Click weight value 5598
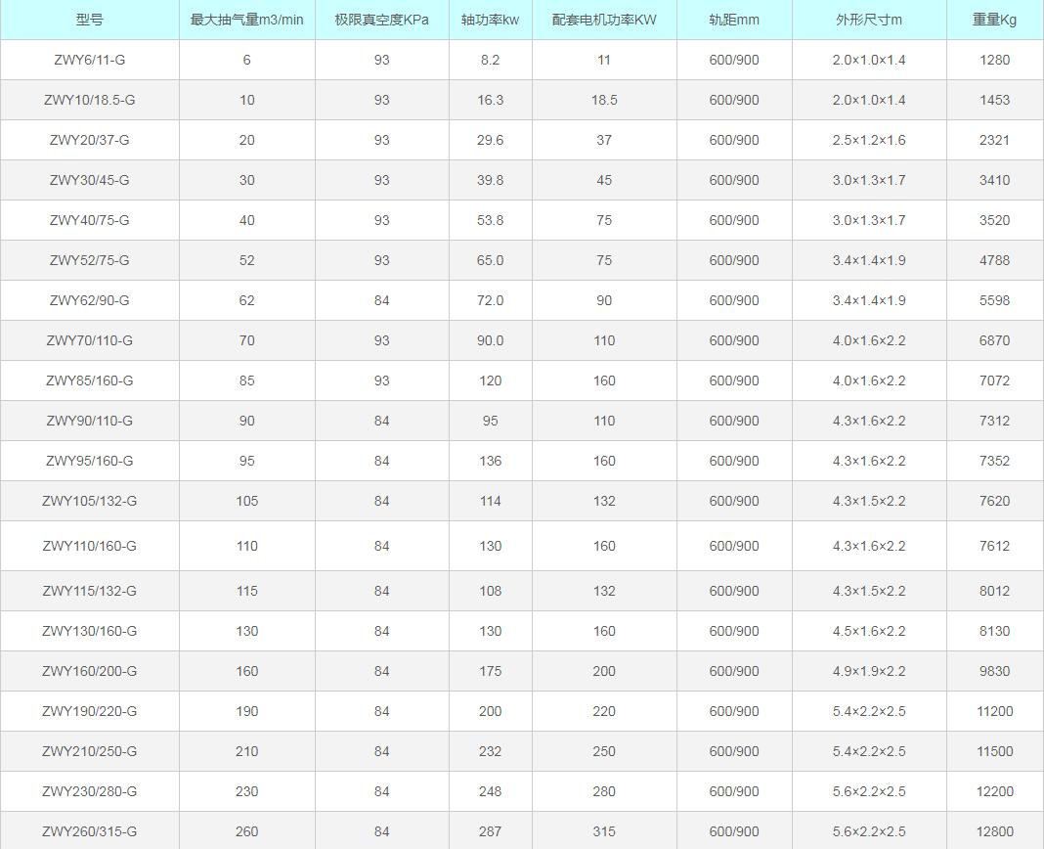Image resolution: width=1044 pixels, height=849 pixels. coord(994,300)
